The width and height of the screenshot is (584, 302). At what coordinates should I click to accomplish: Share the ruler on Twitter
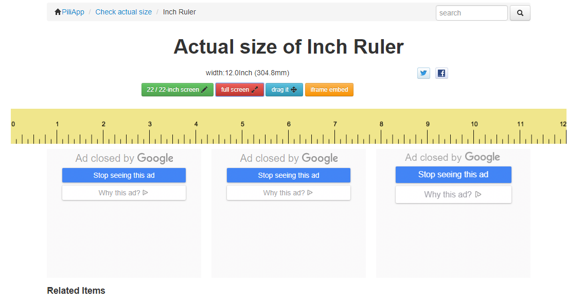pyautogui.click(x=423, y=73)
